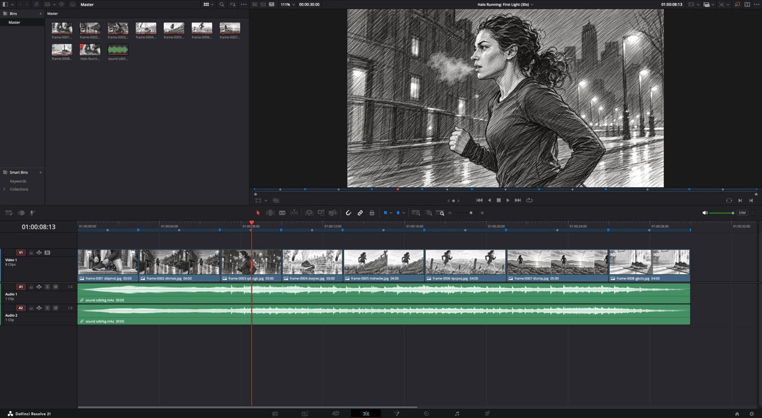
Task: Open media pool search magnifier
Action: tap(222, 4)
